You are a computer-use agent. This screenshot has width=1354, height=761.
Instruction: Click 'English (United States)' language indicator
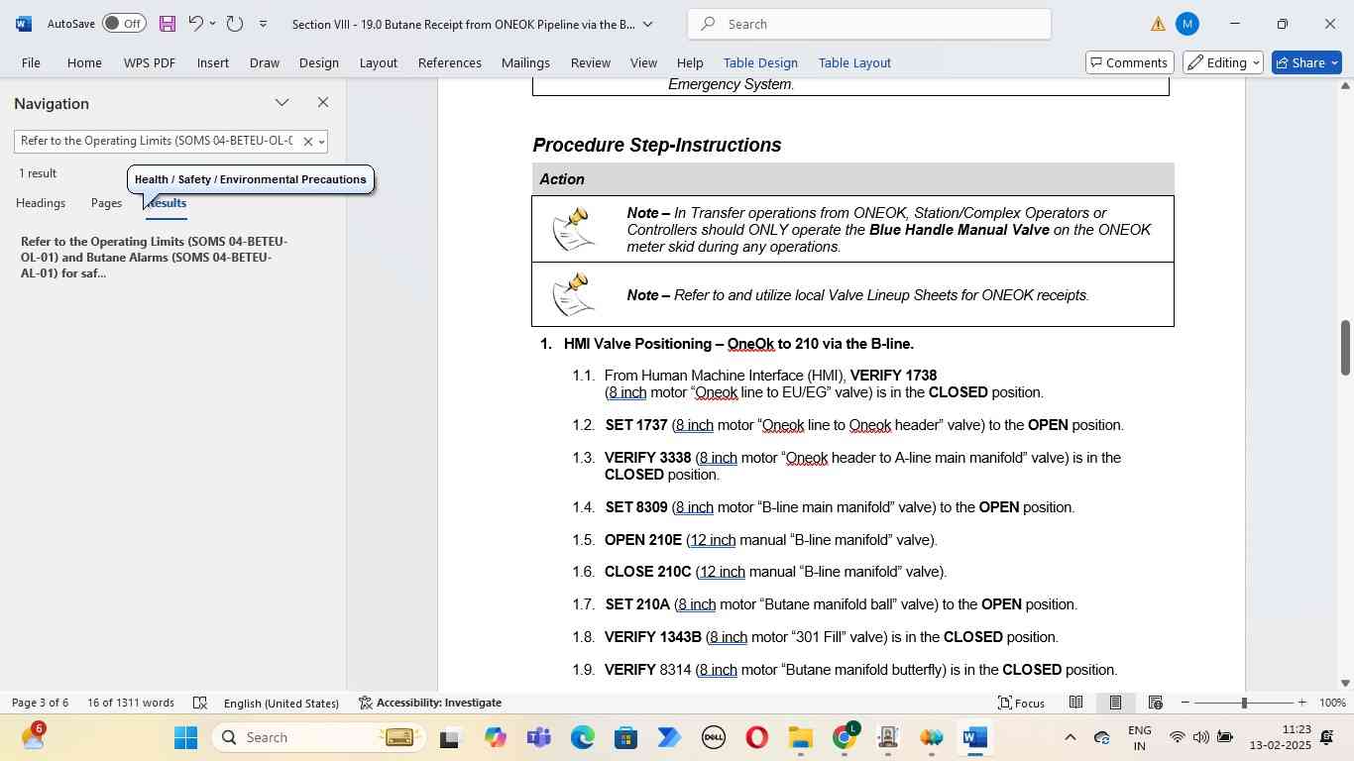click(x=282, y=703)
